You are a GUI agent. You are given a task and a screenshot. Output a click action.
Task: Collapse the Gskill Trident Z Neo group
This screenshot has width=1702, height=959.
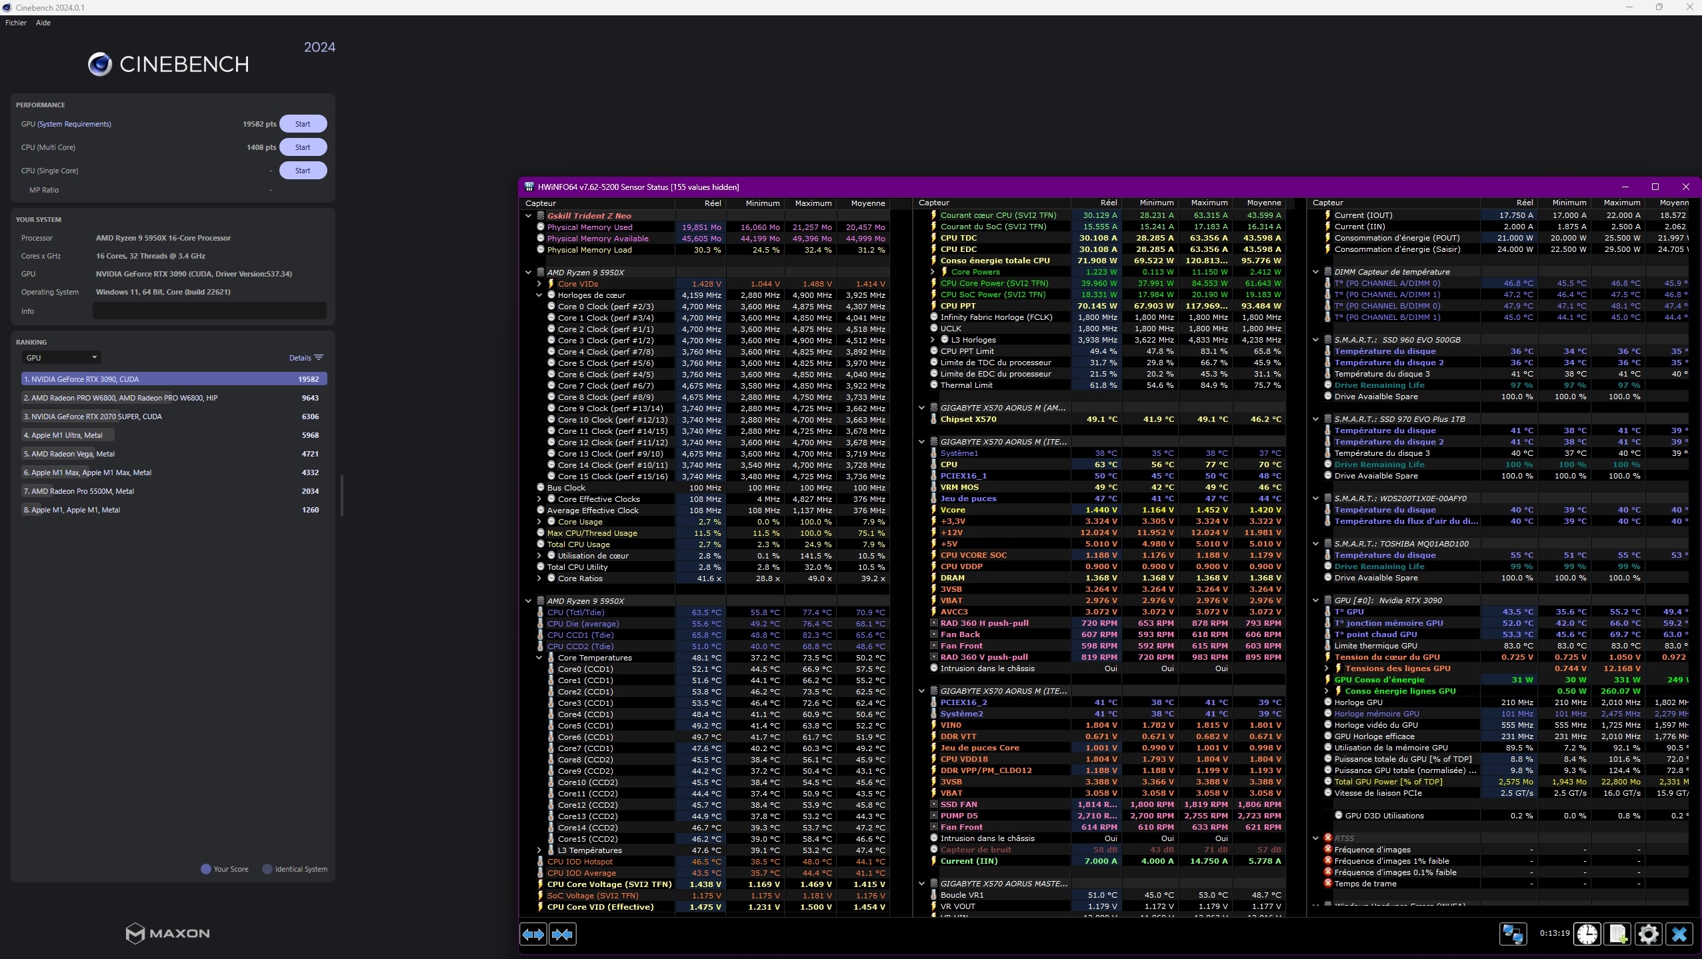coord(529,216)
